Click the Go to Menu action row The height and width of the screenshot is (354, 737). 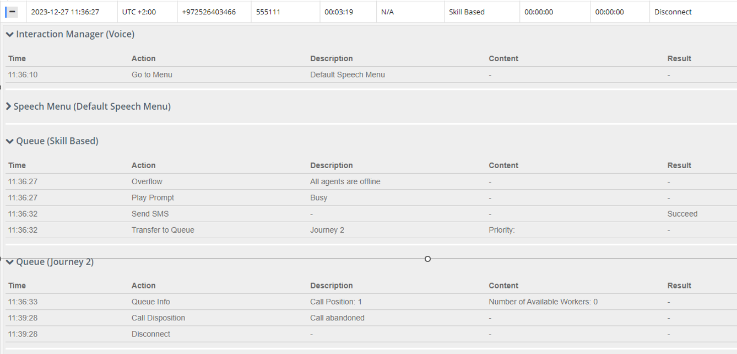152,75
